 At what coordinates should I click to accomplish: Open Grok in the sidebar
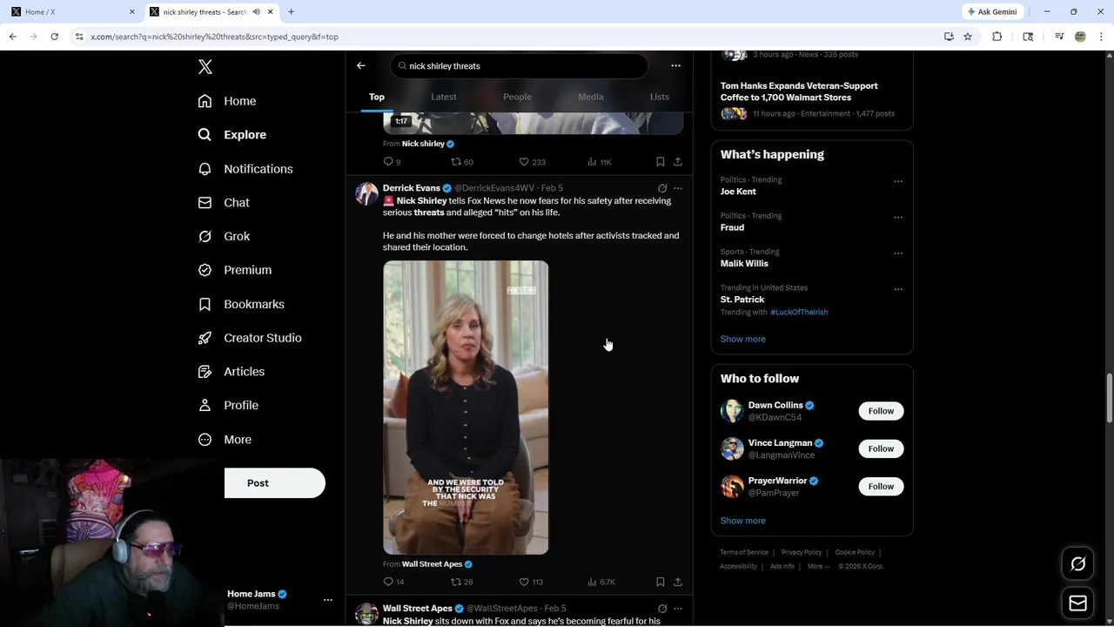(224, 236)
